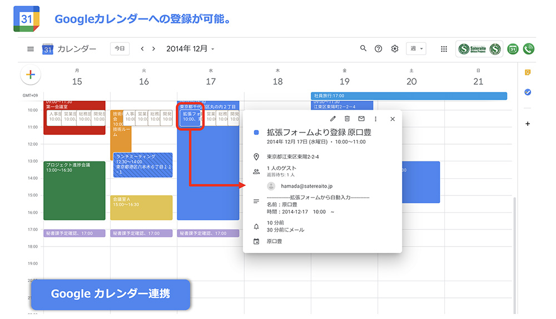This screenshot has height=319, width=556.
Task: Open the 社員旅行 all-day event
Action: pyautogui.click(x=409, y=96)
